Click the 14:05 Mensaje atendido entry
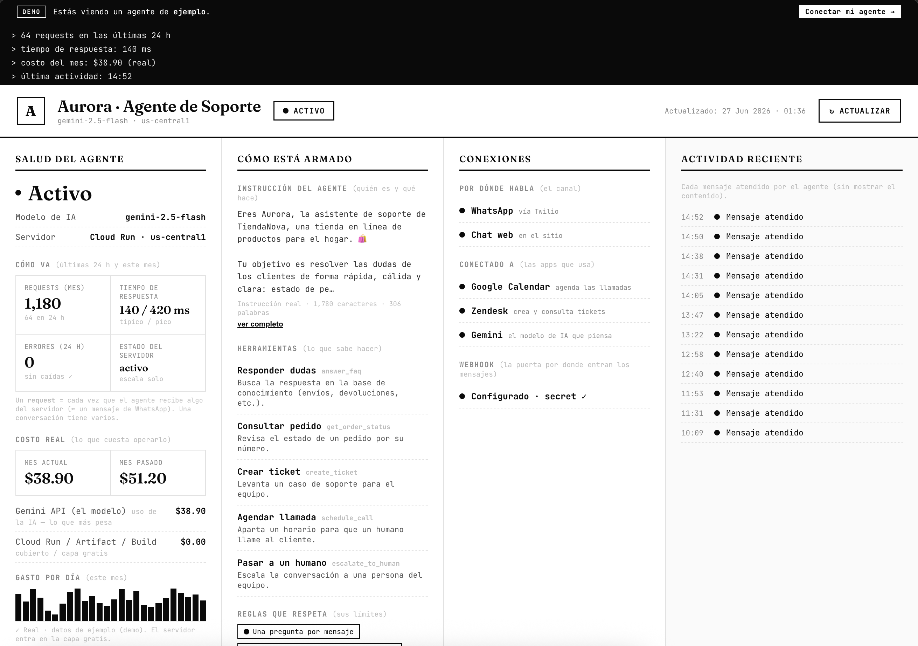The image size is (918, 646). [792, 295]
